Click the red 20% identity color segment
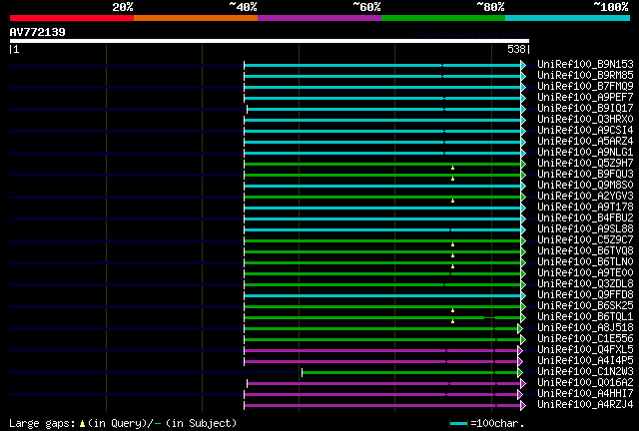This screenshot has height=431, width=639. pos(72,18)
